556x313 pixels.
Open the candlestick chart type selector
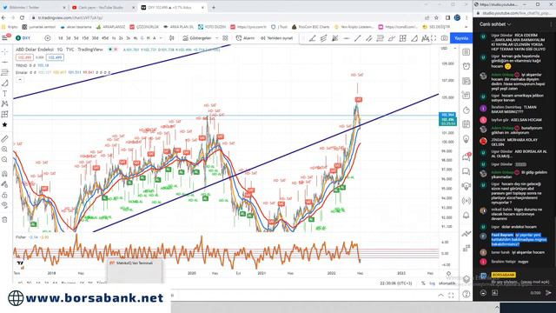coord(172,38)
